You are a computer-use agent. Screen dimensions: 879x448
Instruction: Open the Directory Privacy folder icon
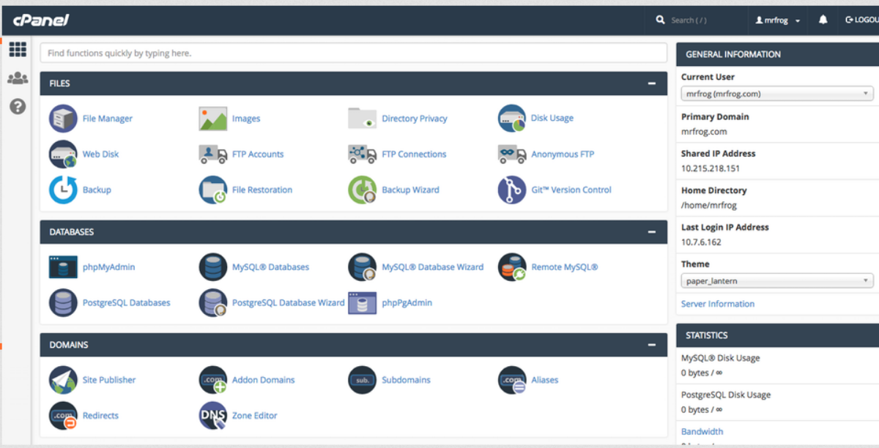tap(363, 119)
